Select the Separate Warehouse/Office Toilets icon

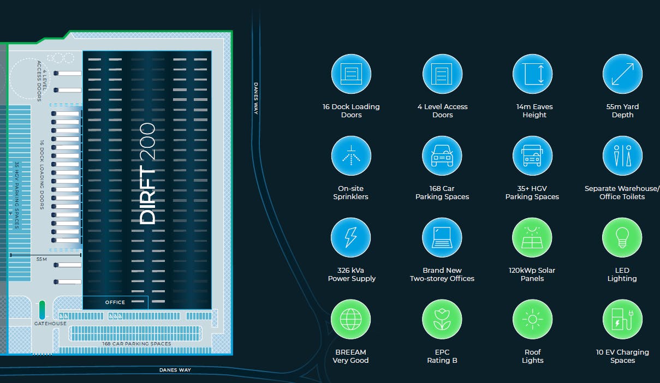tap(622, 156)
